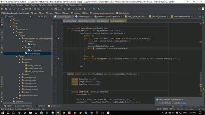Click the Redo toolbar icon
Viewport: 205px width, 115px height.
coord(18,9)
